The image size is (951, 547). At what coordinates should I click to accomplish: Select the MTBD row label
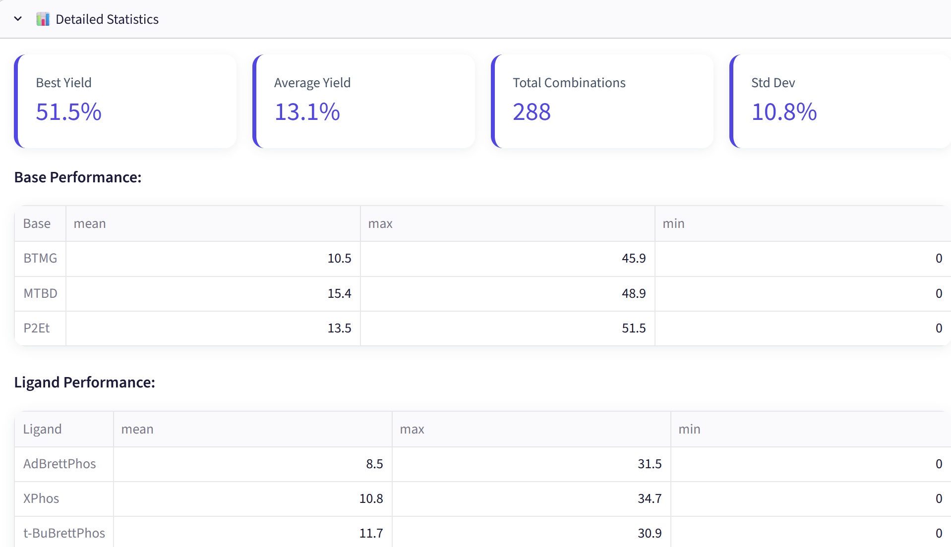tap(40, 293)
